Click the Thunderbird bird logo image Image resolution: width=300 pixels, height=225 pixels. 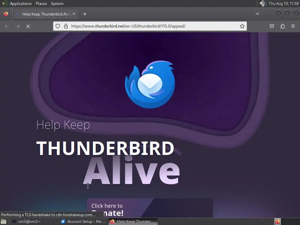pyautogui.click(x=150, y=84)
